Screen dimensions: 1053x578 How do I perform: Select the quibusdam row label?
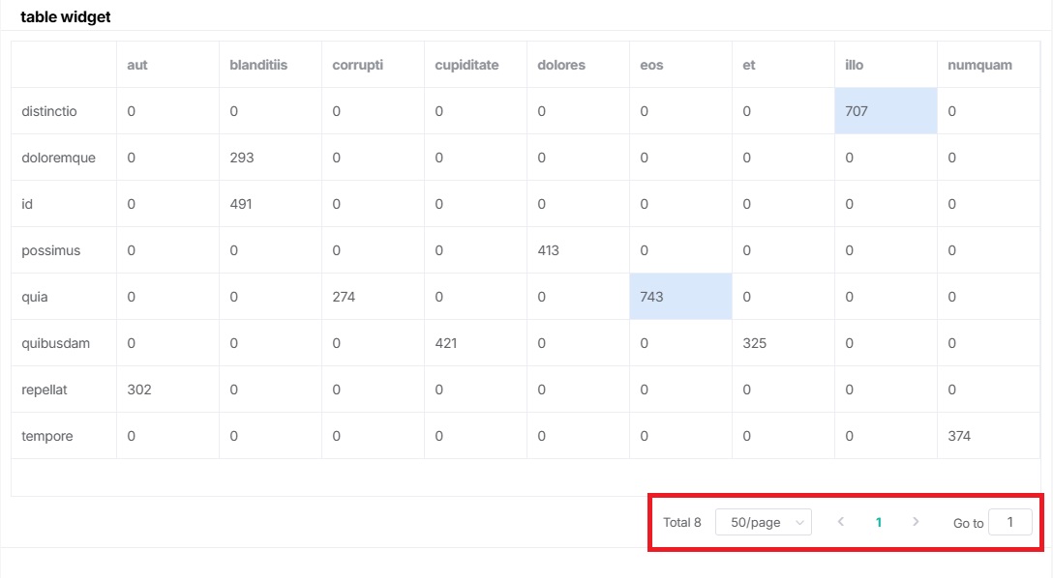pos(55,343)
